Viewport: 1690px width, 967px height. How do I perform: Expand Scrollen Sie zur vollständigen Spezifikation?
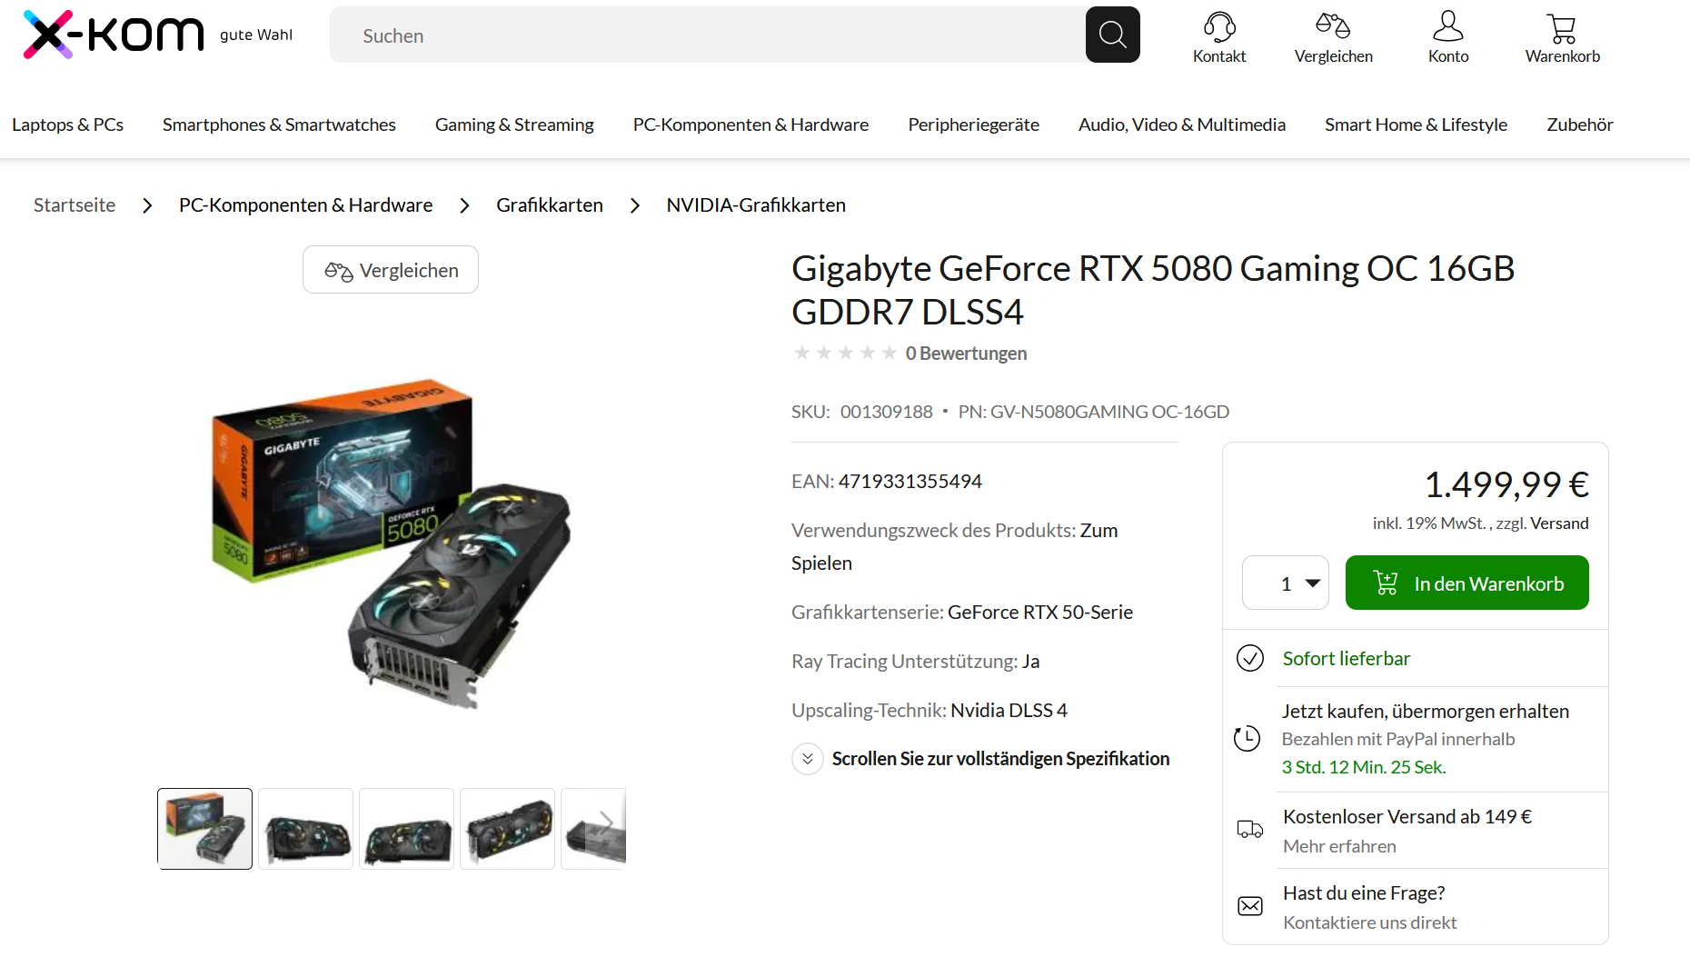point(981,758)
